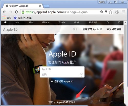The height and width of the screenshot is (106, 128).
Task: Click the 密码 password field
Action: tap(60, 75)
